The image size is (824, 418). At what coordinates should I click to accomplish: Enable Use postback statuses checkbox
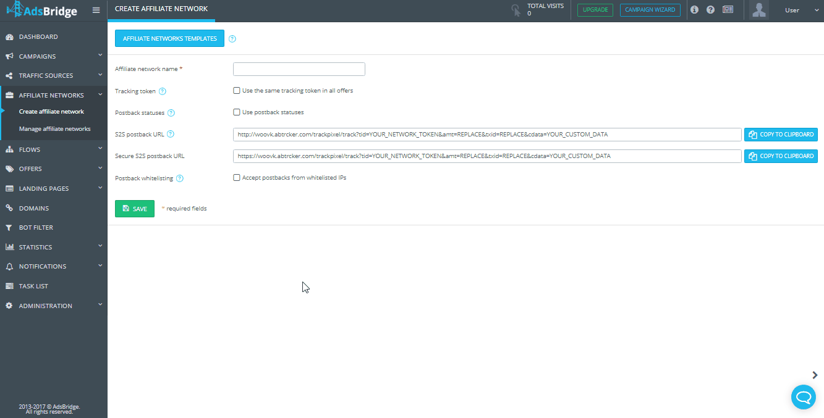coord(236,112)
